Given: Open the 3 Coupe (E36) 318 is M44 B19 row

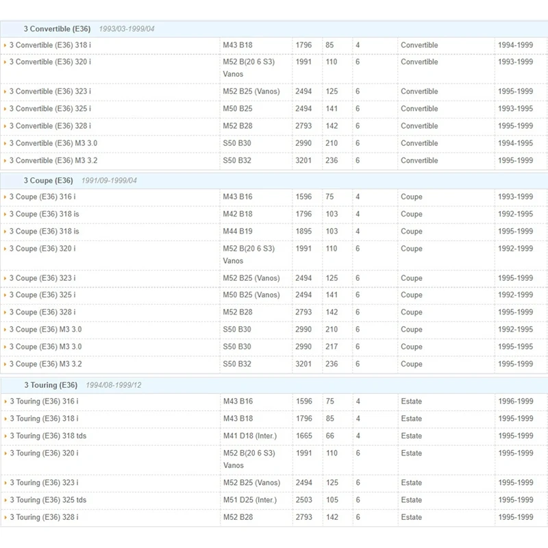Looking at the screenshot, I should point(44,232).
